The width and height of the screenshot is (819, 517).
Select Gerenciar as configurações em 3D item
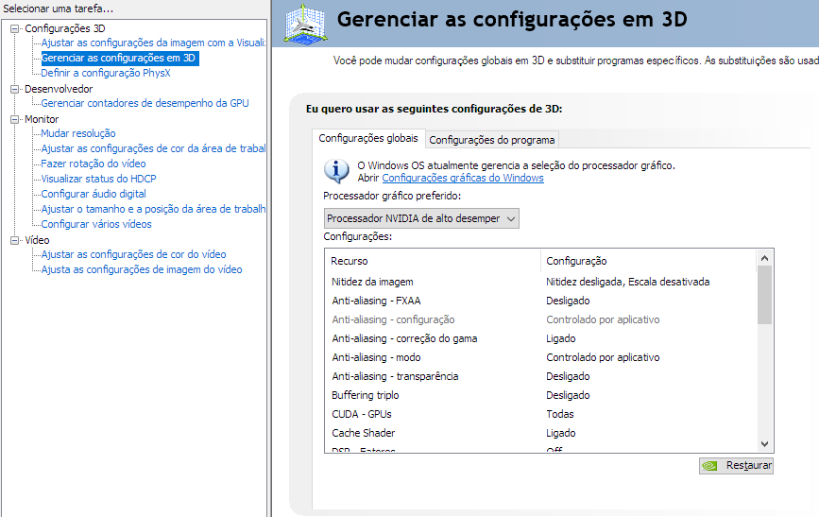[118, 58]
